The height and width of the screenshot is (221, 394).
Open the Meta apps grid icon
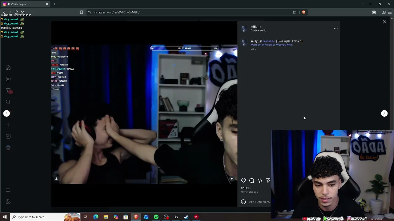pyautogui.click(x=8, y=202)
